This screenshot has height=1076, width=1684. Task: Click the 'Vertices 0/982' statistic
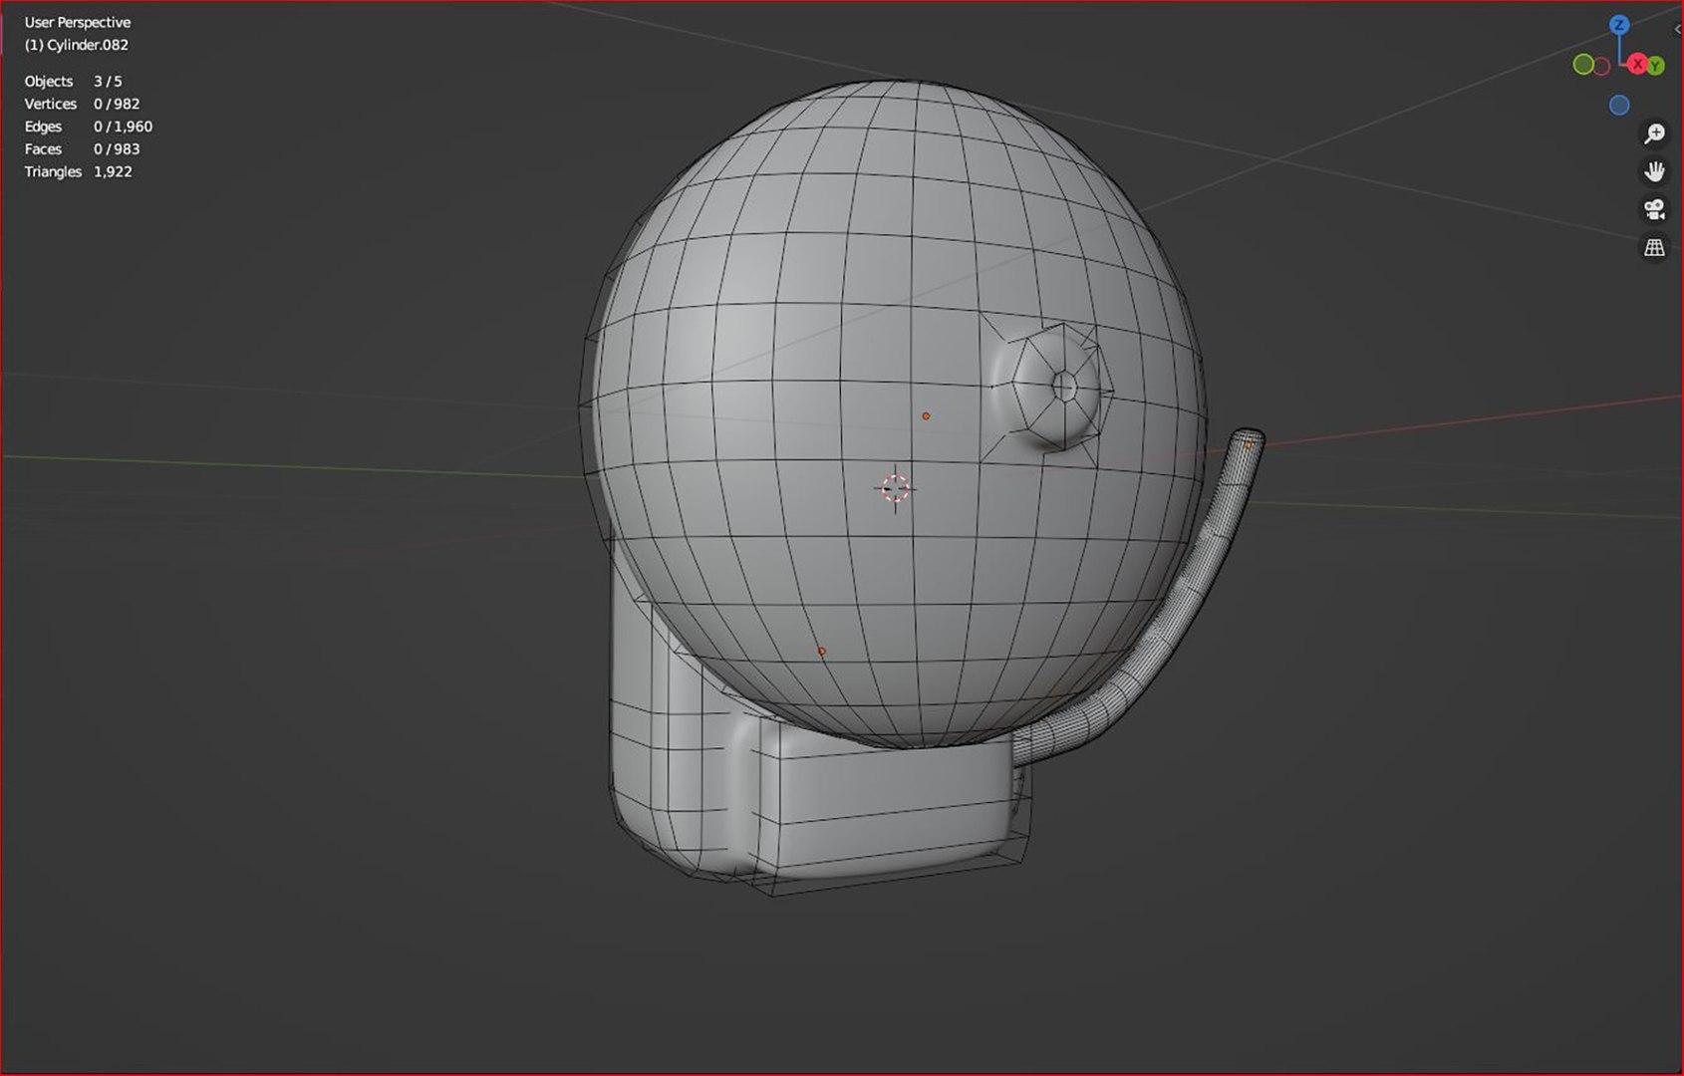pos(82,104)
